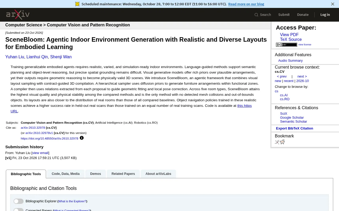Go to next paper in cs.CV
The height and width of the screenshot is (211, 339).
302,76
